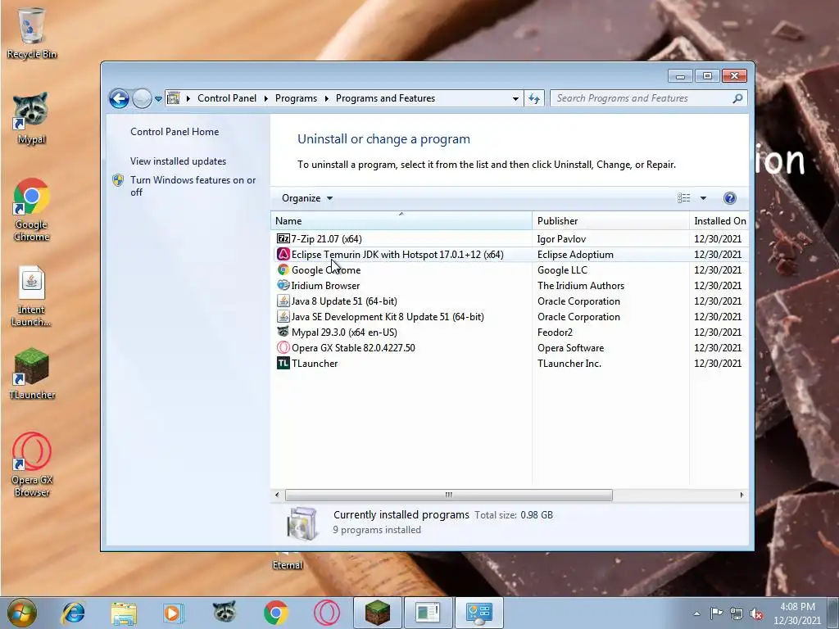Click the Control Panel breadcrumb

(227, 98)
